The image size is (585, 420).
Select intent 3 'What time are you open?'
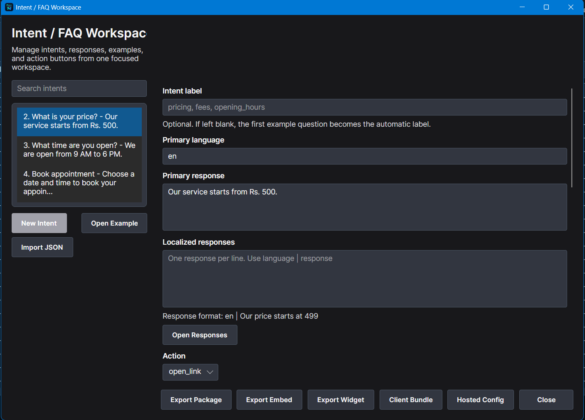tap(79, 150)
